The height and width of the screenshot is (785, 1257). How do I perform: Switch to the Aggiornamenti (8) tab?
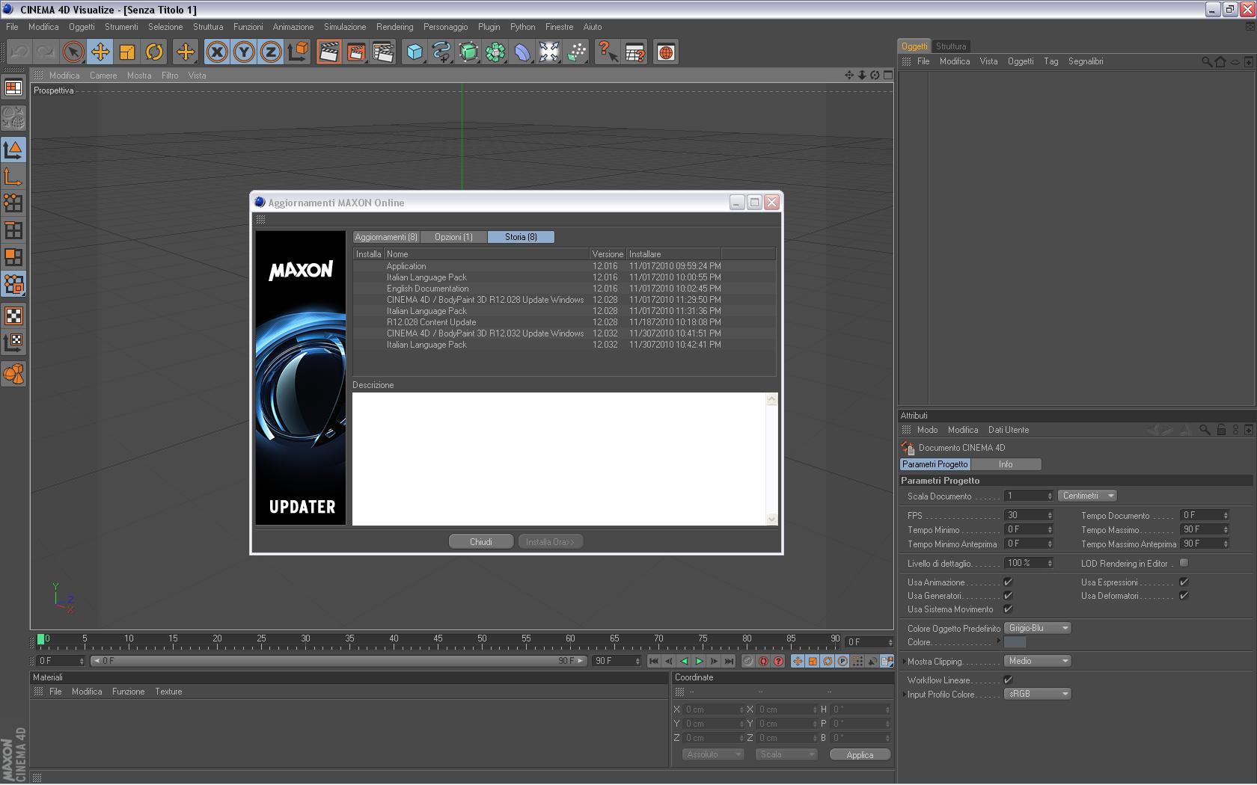coord(386,237)
